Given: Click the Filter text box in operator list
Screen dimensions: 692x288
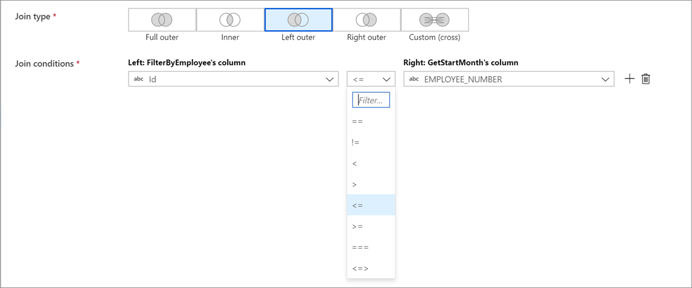Looking at the screenshot, I should (371, 100).
